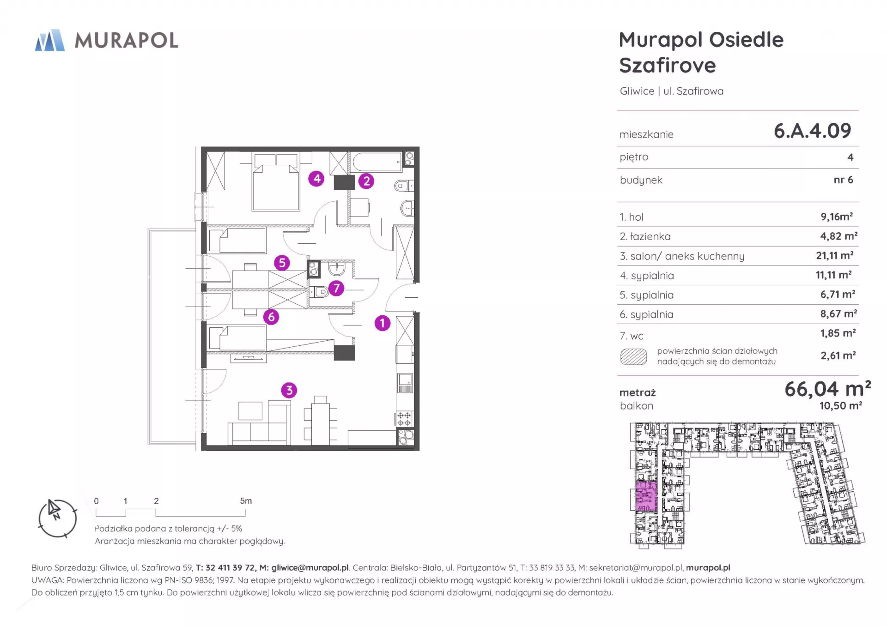Click the apartment number "6.A.4.09"

tap(813, 131)
